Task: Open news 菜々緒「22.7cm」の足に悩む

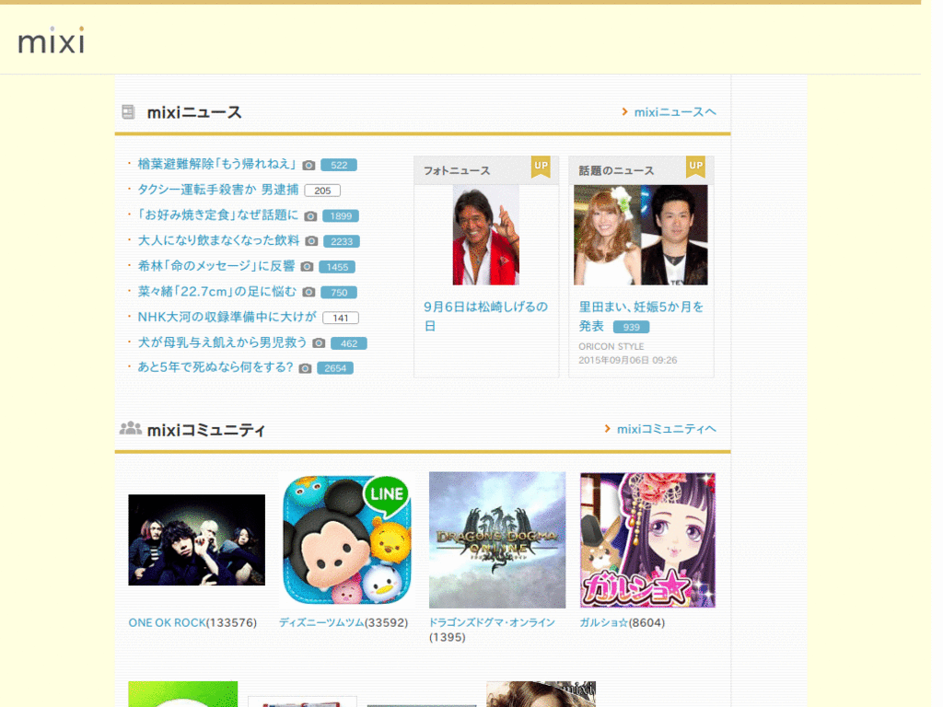Action: coord(217,292)
